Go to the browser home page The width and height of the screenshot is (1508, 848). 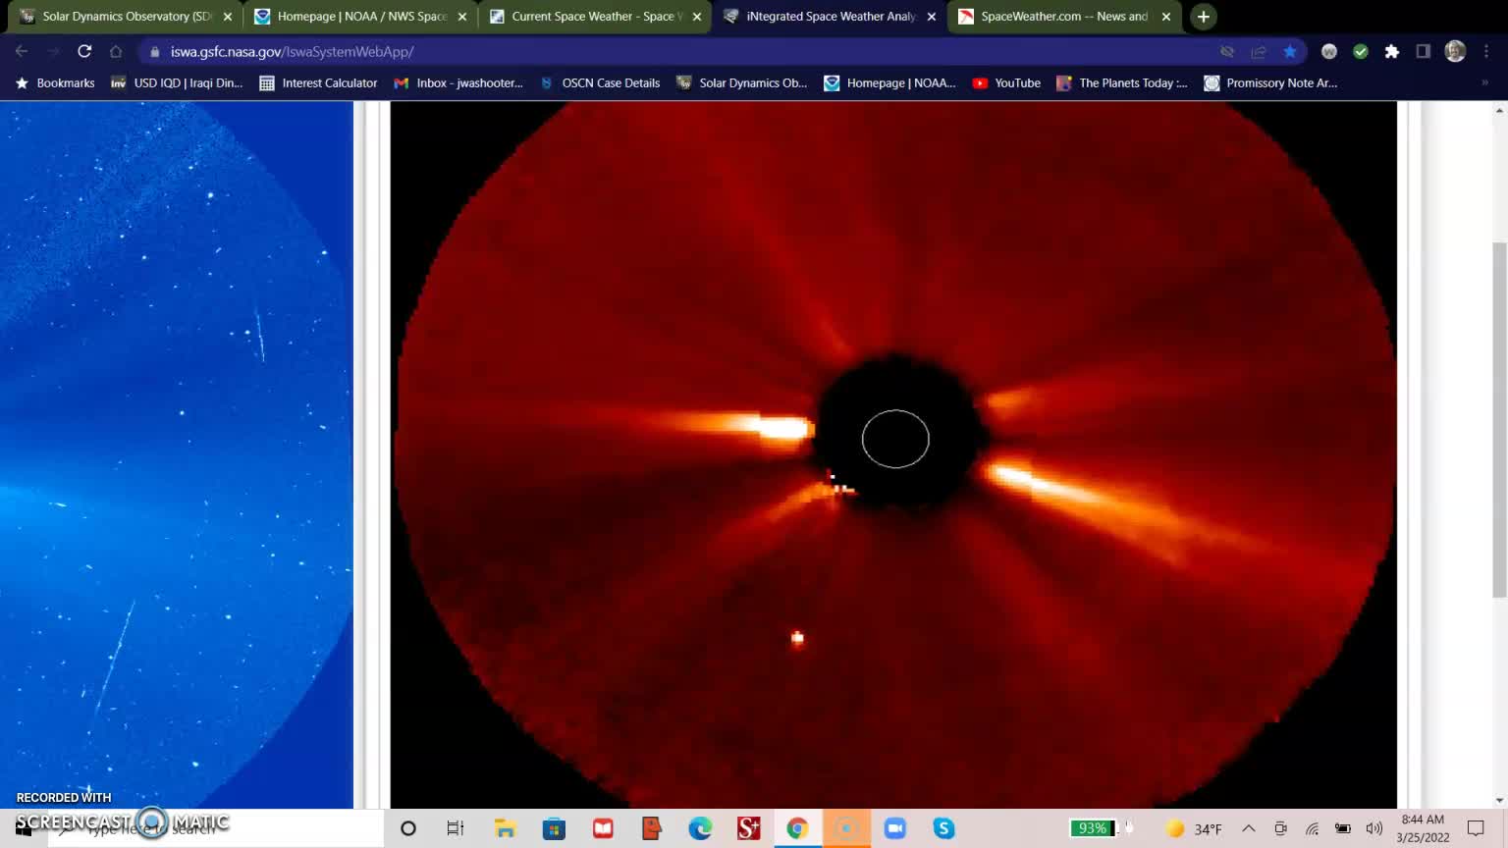coord(116,52)
